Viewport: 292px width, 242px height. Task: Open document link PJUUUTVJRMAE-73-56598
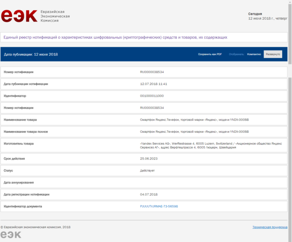click(159, 206)
